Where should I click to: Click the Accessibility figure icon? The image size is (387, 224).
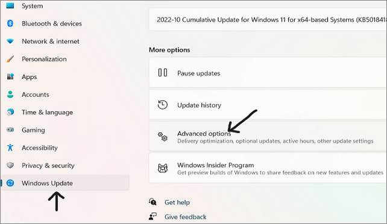[x=10, y=148]
